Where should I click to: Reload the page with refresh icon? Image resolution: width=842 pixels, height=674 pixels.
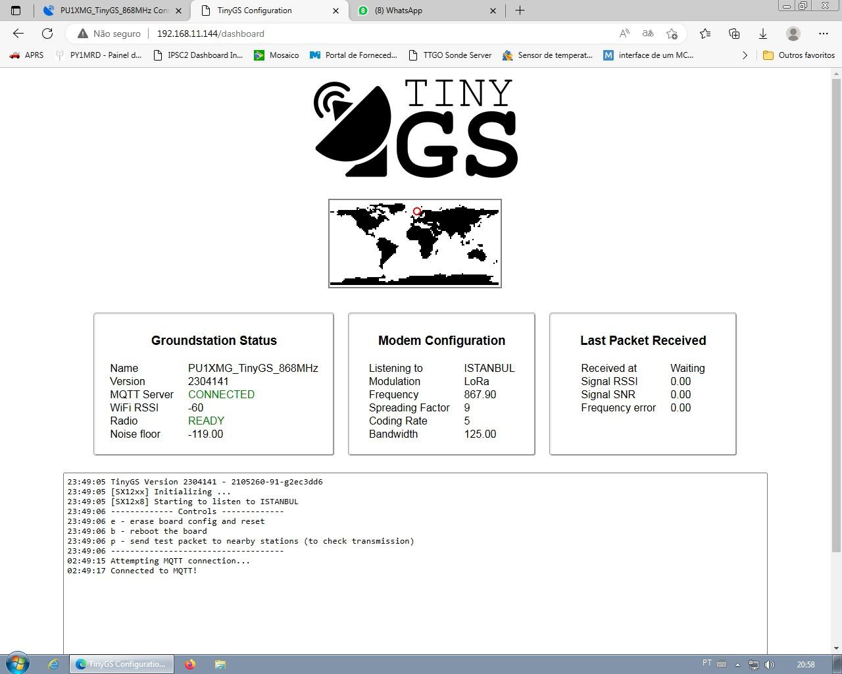click(47, 34)
